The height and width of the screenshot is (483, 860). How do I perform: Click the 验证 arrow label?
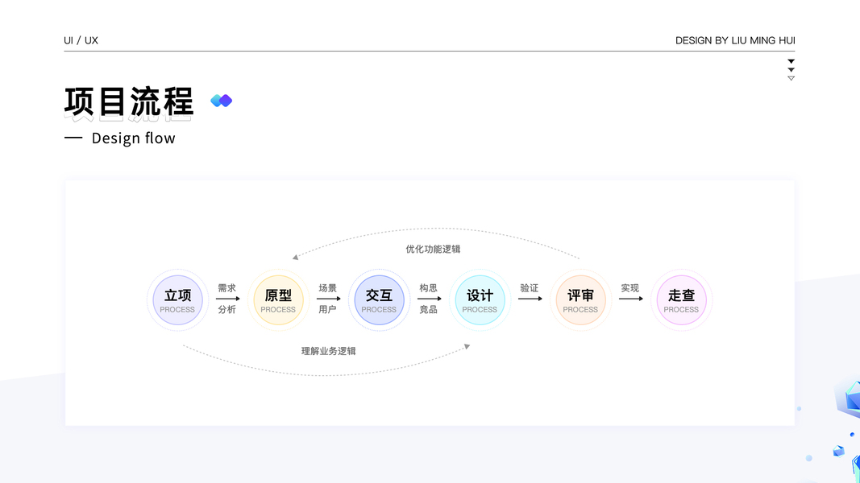coord(529,288)
